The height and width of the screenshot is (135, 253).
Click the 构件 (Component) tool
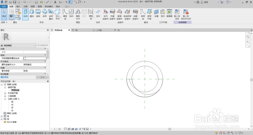click(x=71, y=13)
